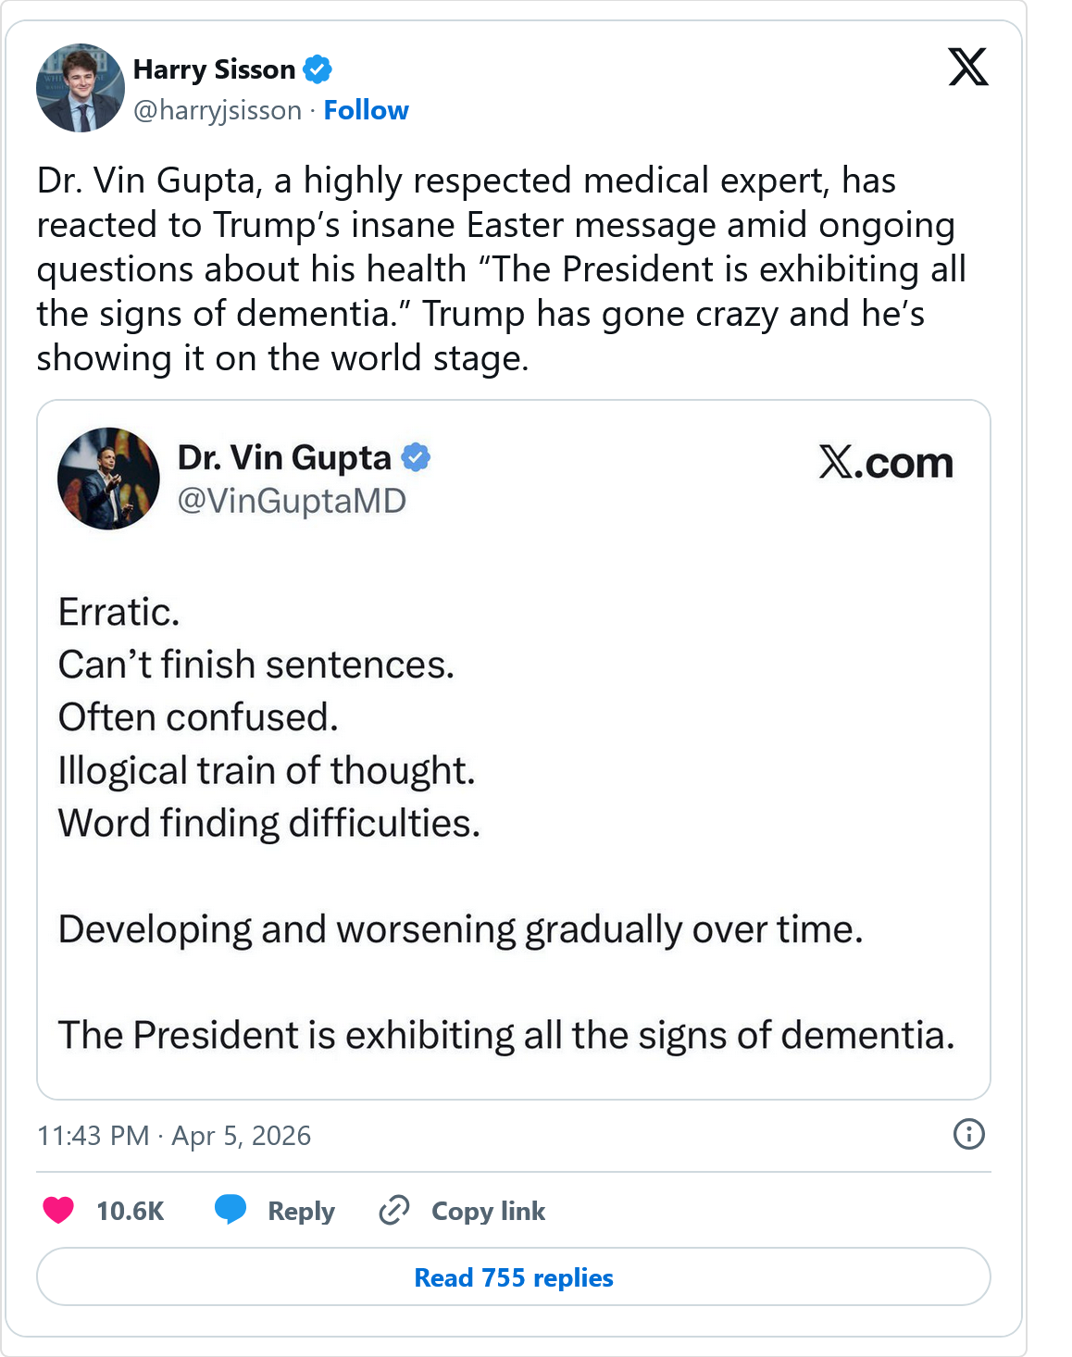
Task: Click the @VinGuptaMD handle
Action: pos(292,501)
